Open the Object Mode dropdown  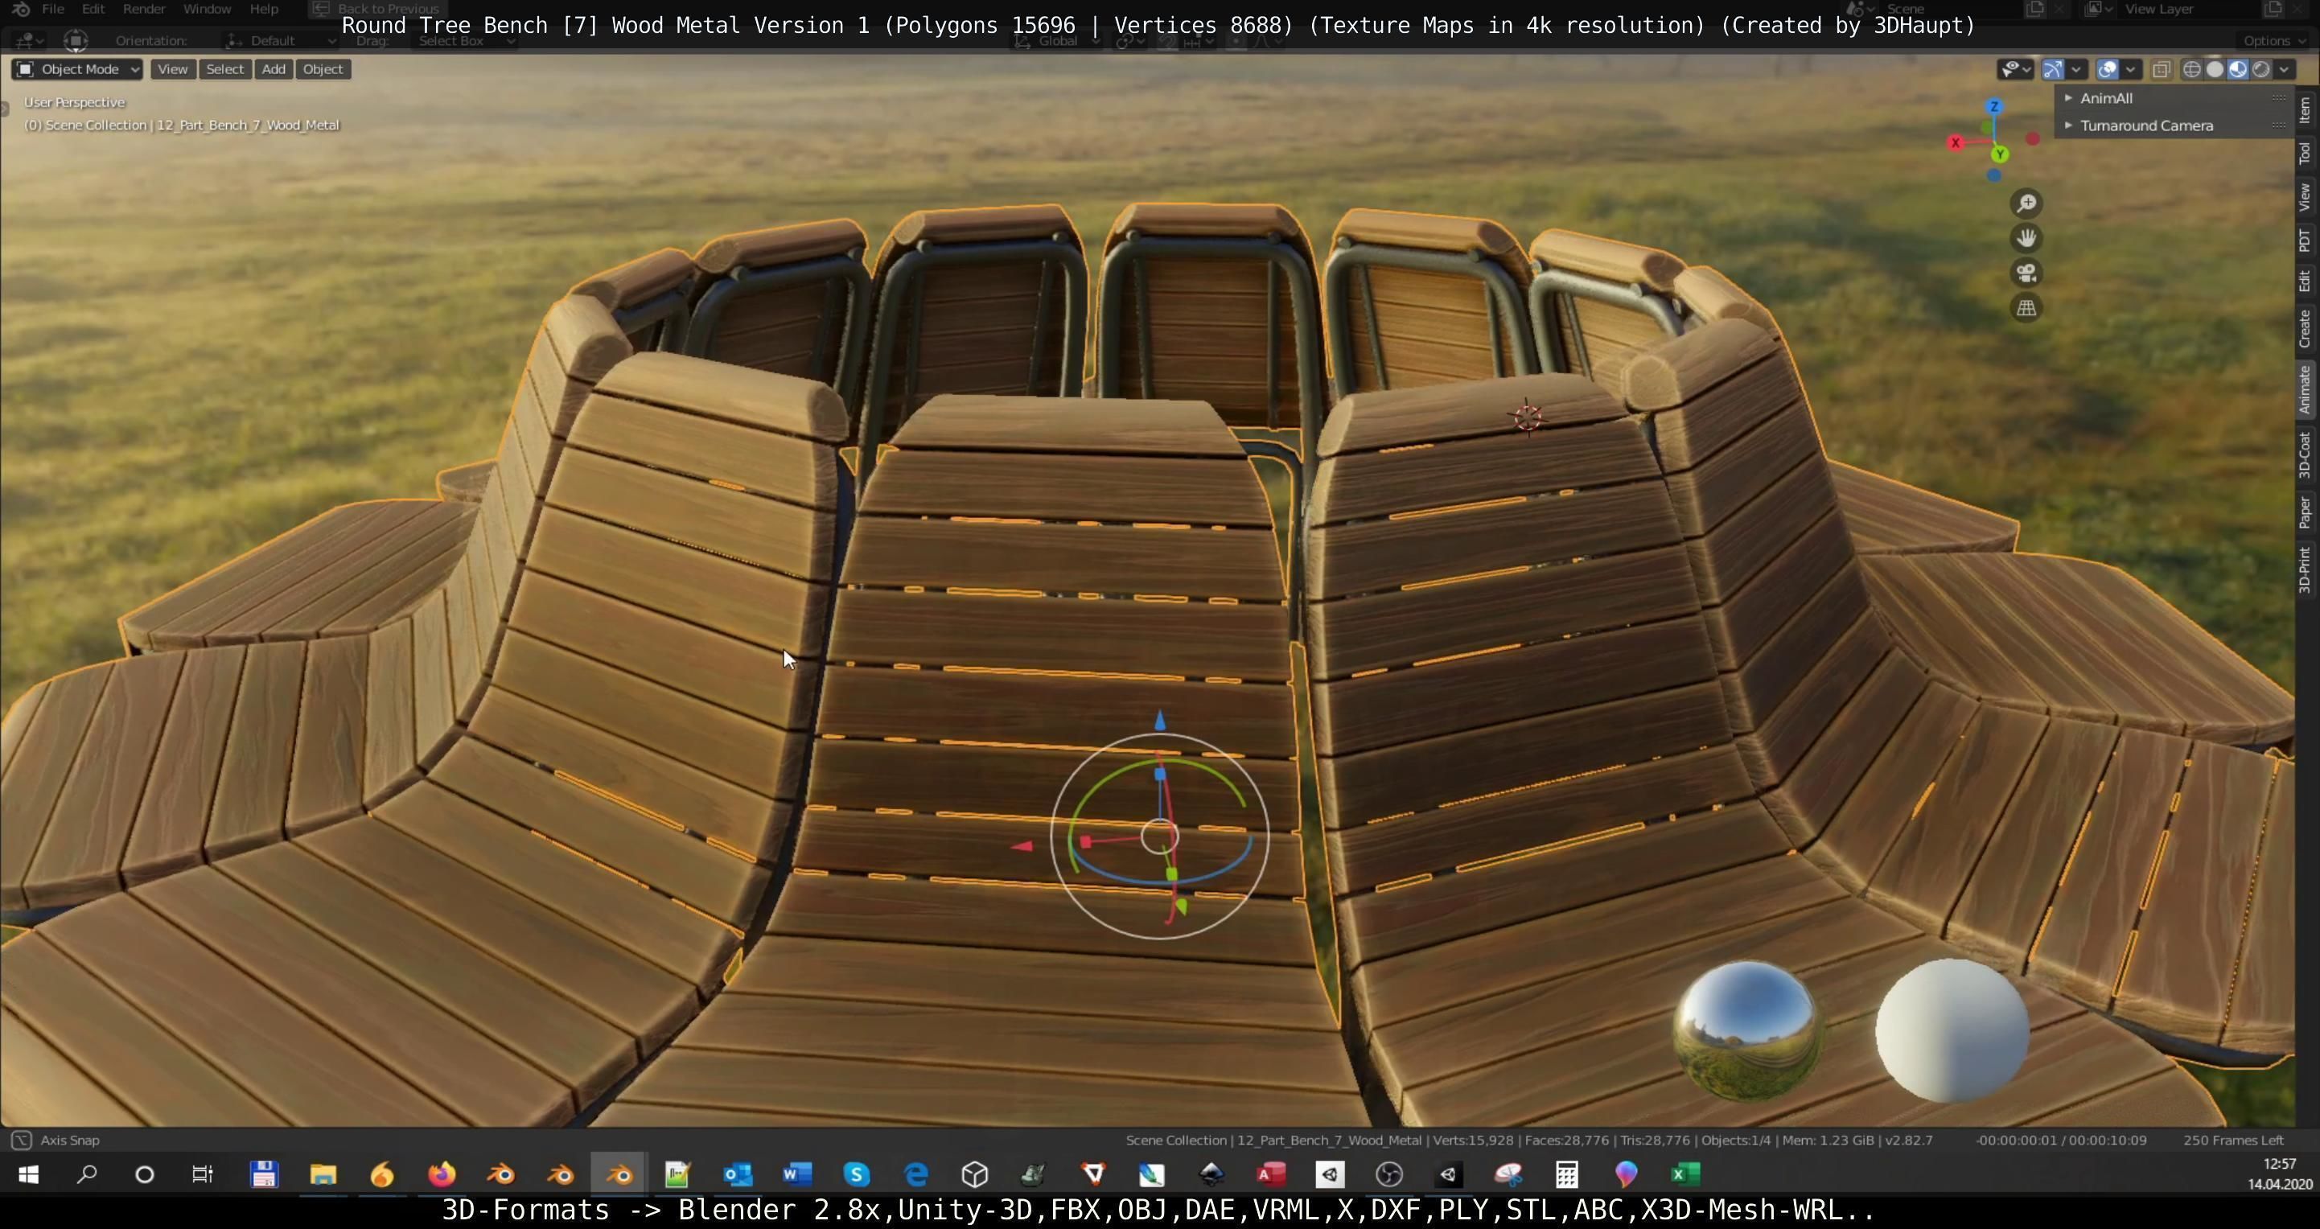(77, 69)
